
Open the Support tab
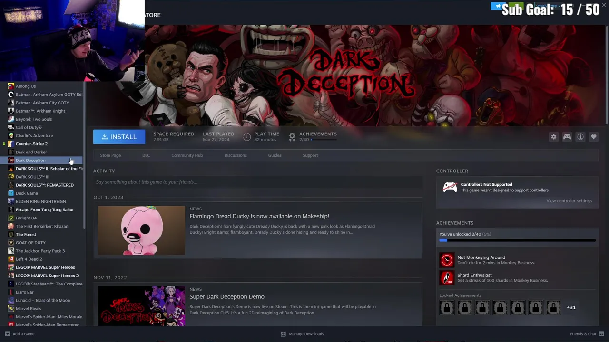tap(310, 155)
